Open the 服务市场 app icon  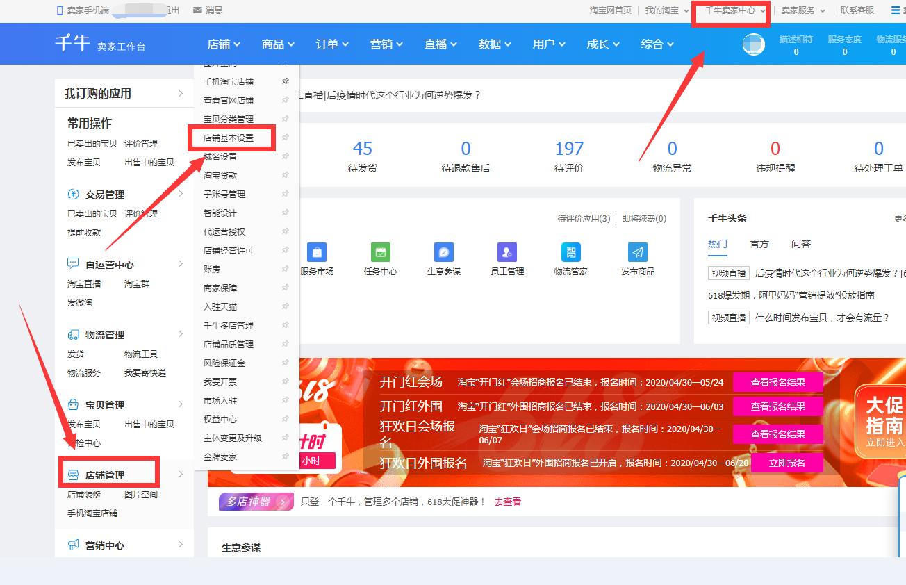[x=318, y=252]
